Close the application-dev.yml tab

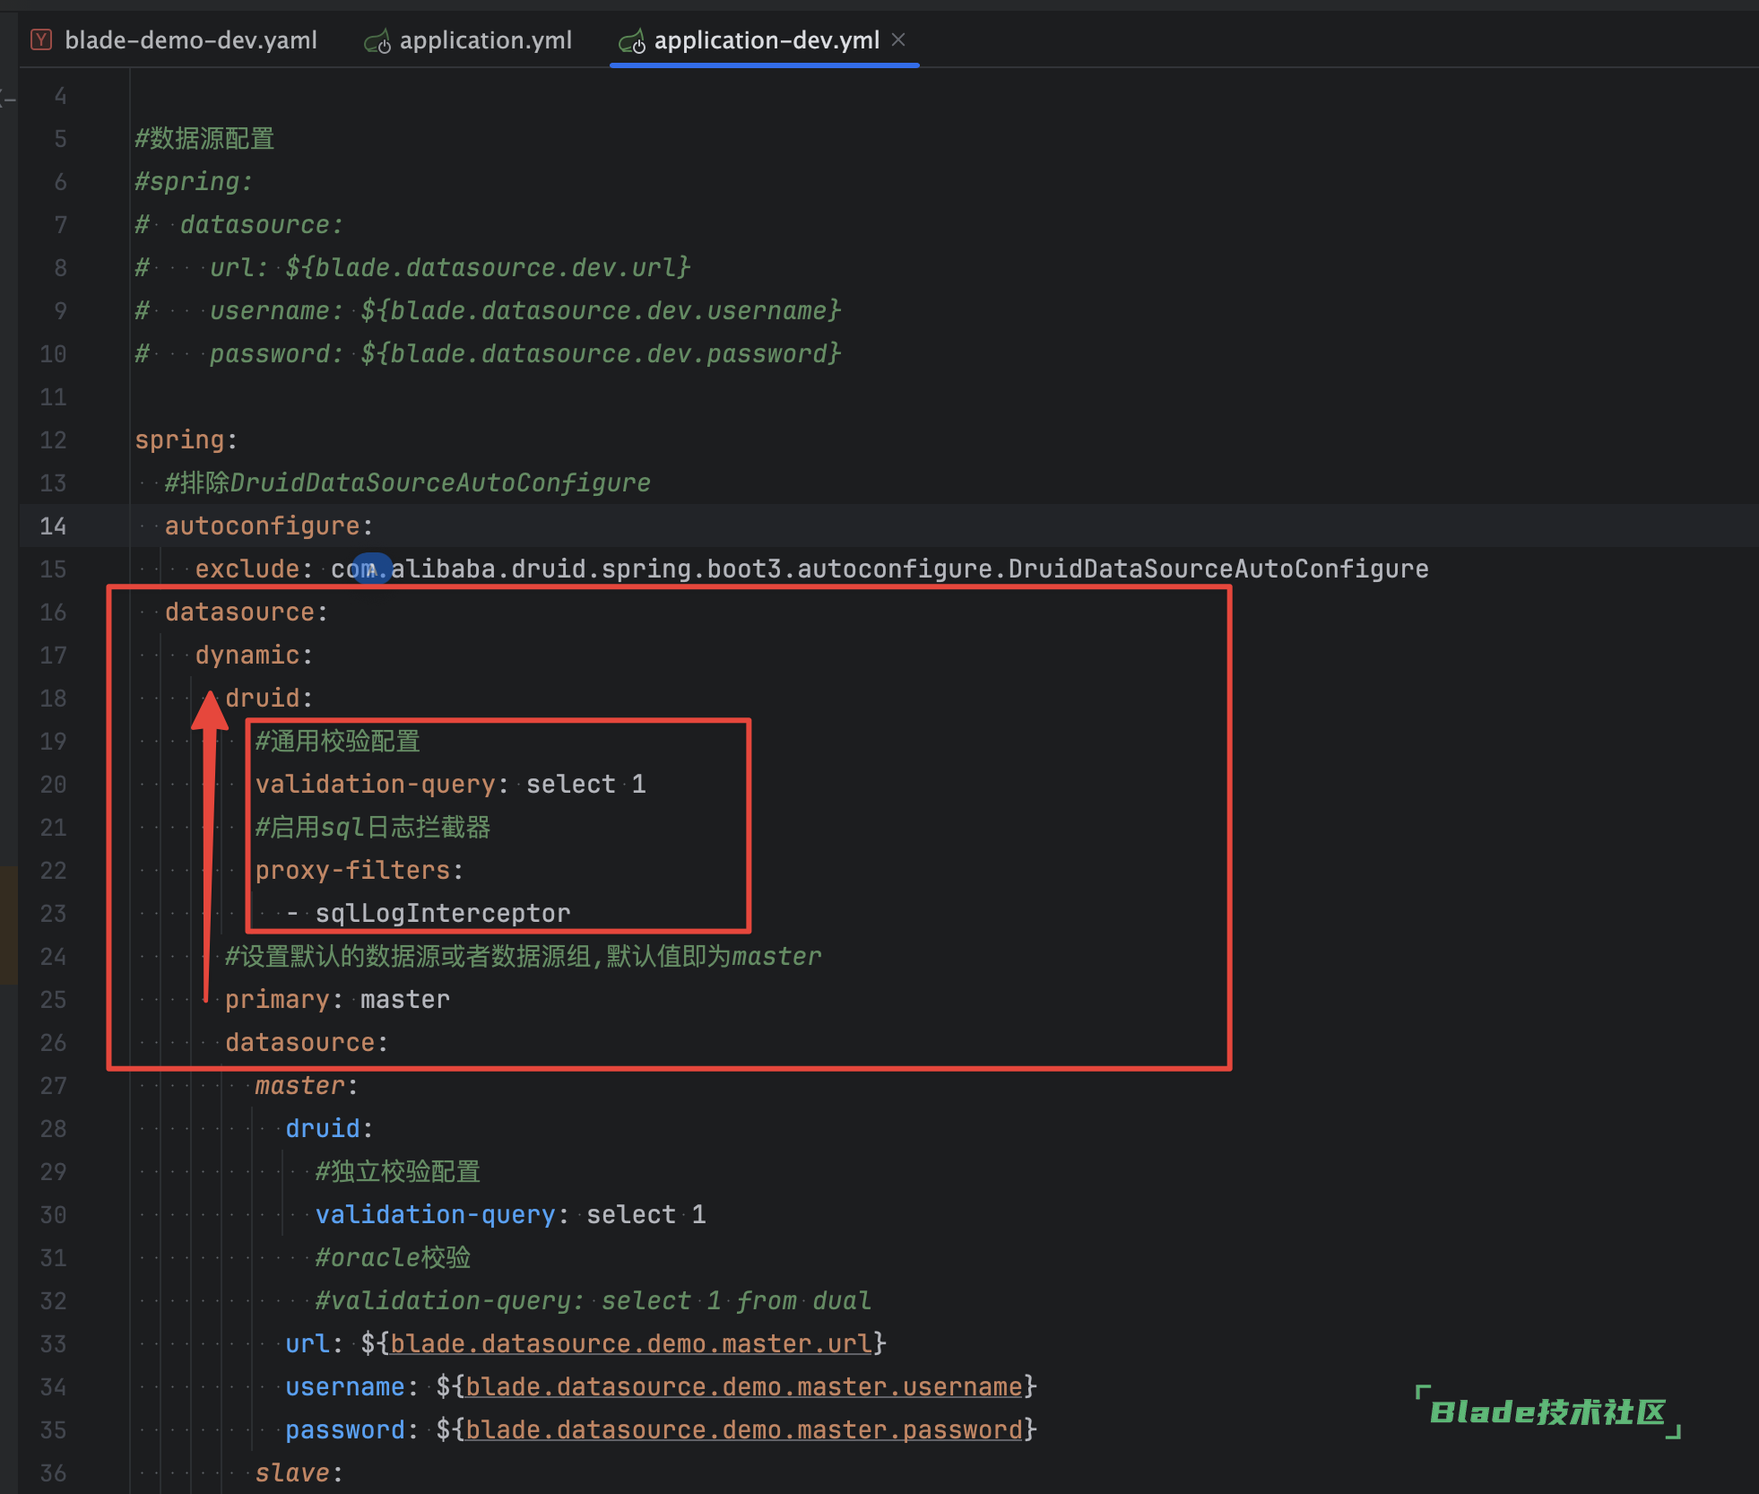click(898, 39)
